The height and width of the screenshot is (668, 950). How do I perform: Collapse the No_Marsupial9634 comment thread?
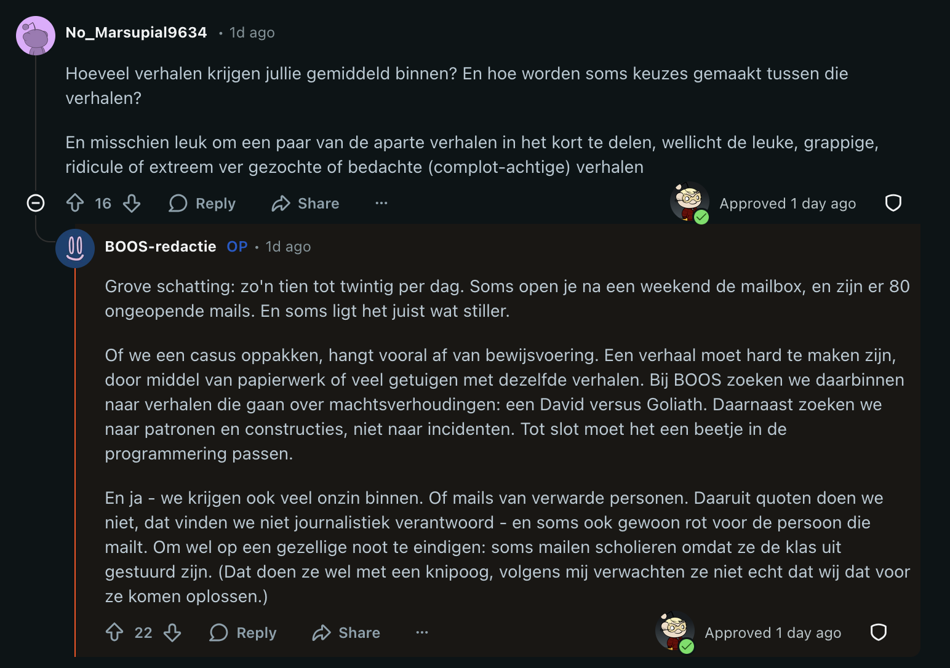pyautogui.click(x=36, y=203)
